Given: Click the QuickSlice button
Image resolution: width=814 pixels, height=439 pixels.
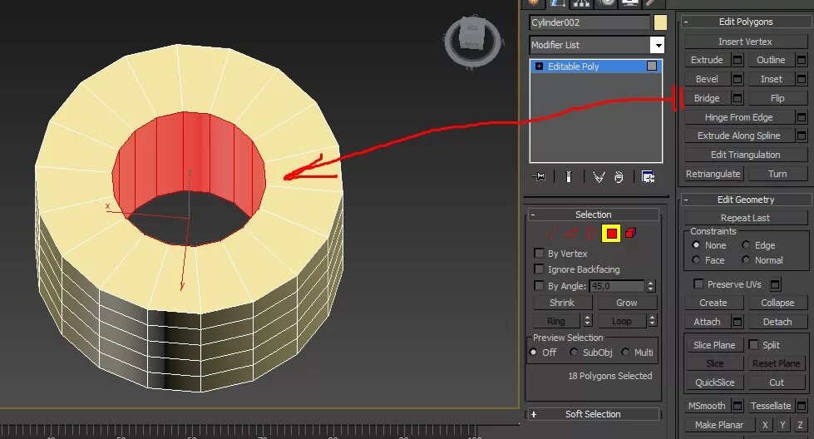Looking at the screenshot, I should 714,382.
